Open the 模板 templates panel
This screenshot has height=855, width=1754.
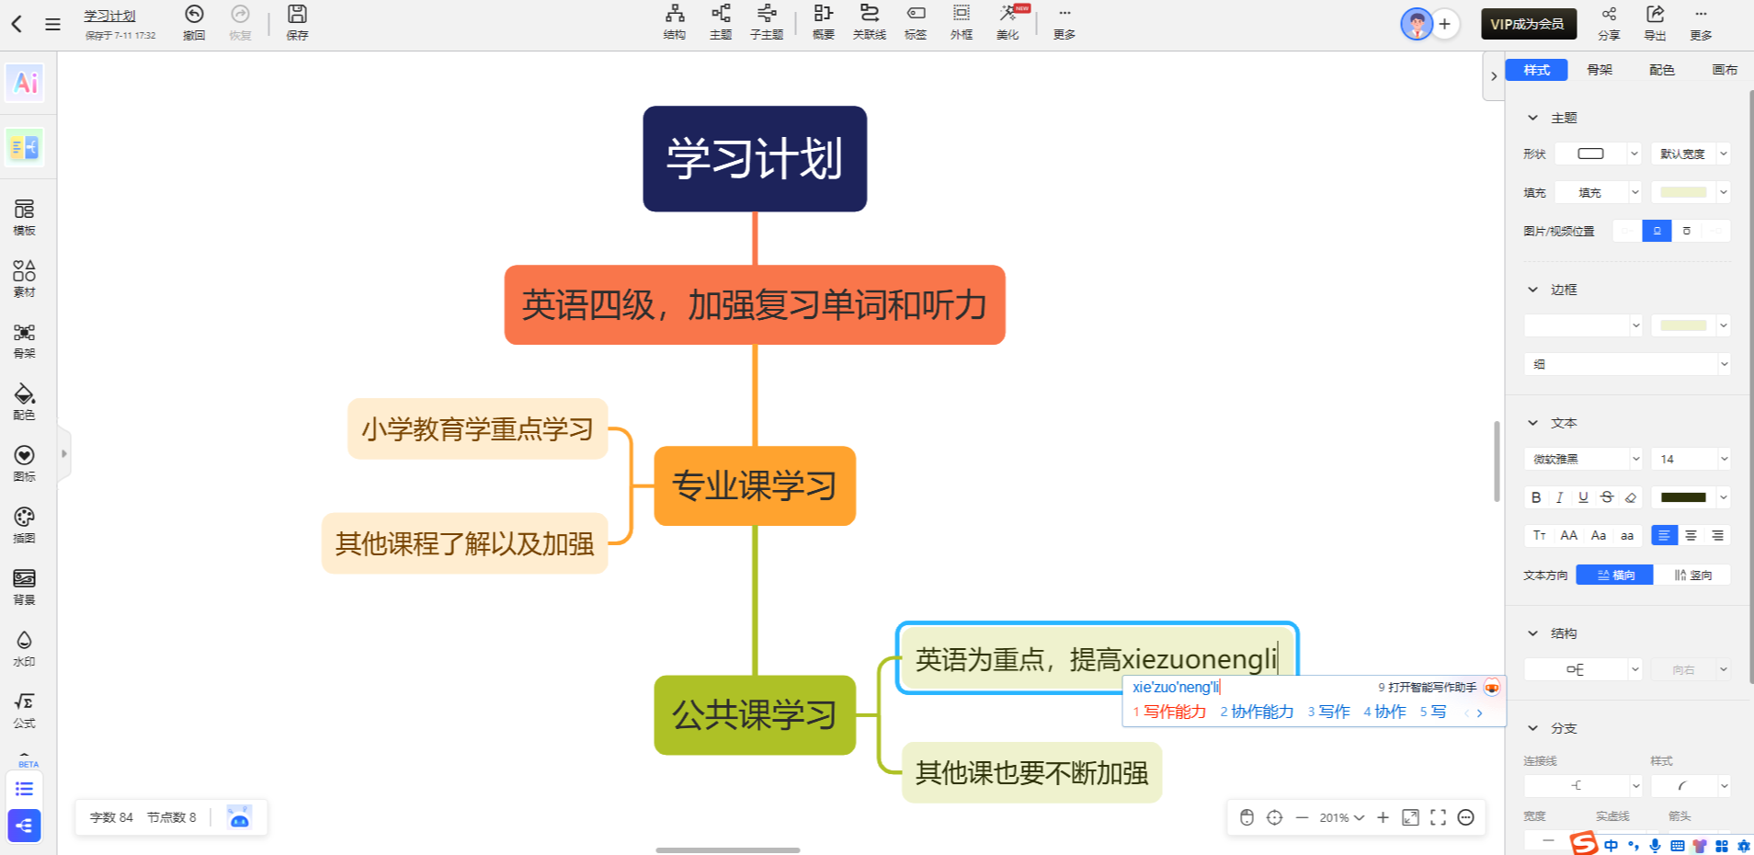click(x=25, y=217)
